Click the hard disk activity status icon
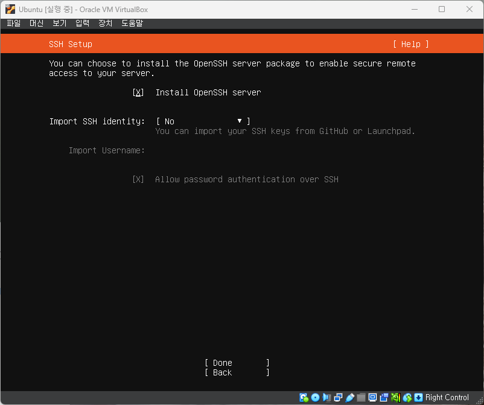This screenshot has width=484, height=405. coord(304,398)
